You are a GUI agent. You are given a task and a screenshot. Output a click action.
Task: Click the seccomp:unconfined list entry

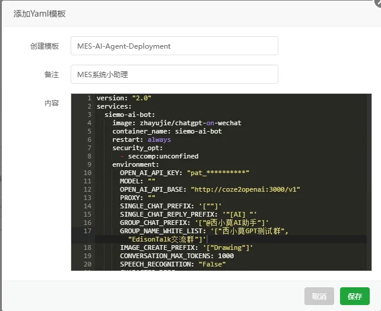point(163,156)
